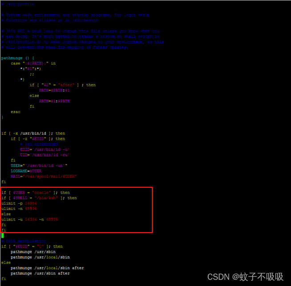Viewport: 291px width, 286px height.
Task: Click the 'PATH=$1:$PATH' assignment line
Action: point(54,101)
